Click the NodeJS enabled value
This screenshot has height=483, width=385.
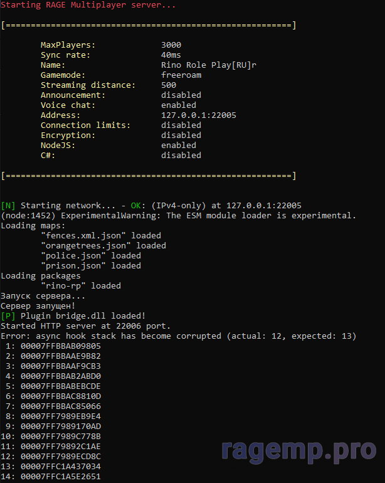point(179,146)
